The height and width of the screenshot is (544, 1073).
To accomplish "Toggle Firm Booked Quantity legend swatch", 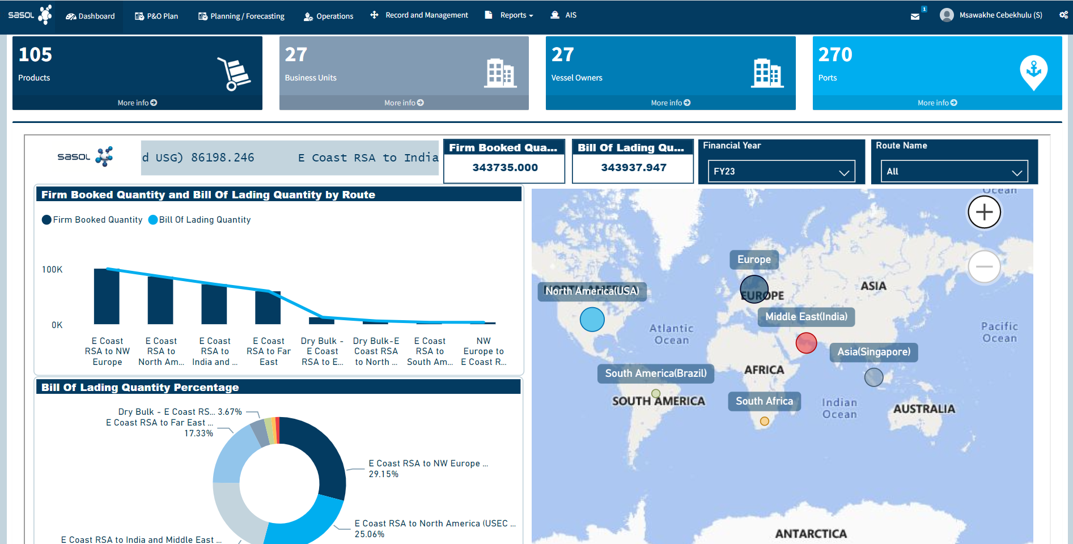I will tap(46, 220).
